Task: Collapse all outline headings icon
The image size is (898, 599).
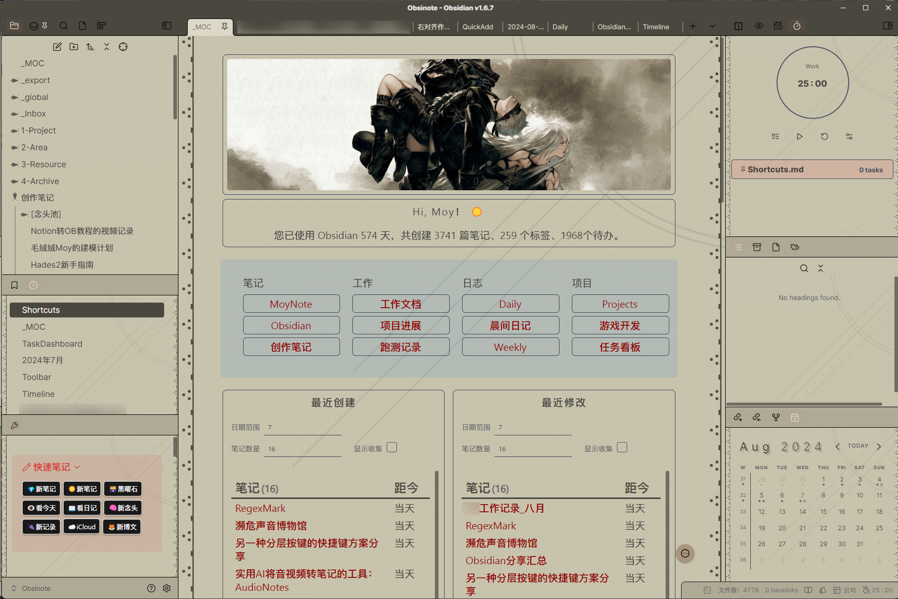Action: pos(821,268)
